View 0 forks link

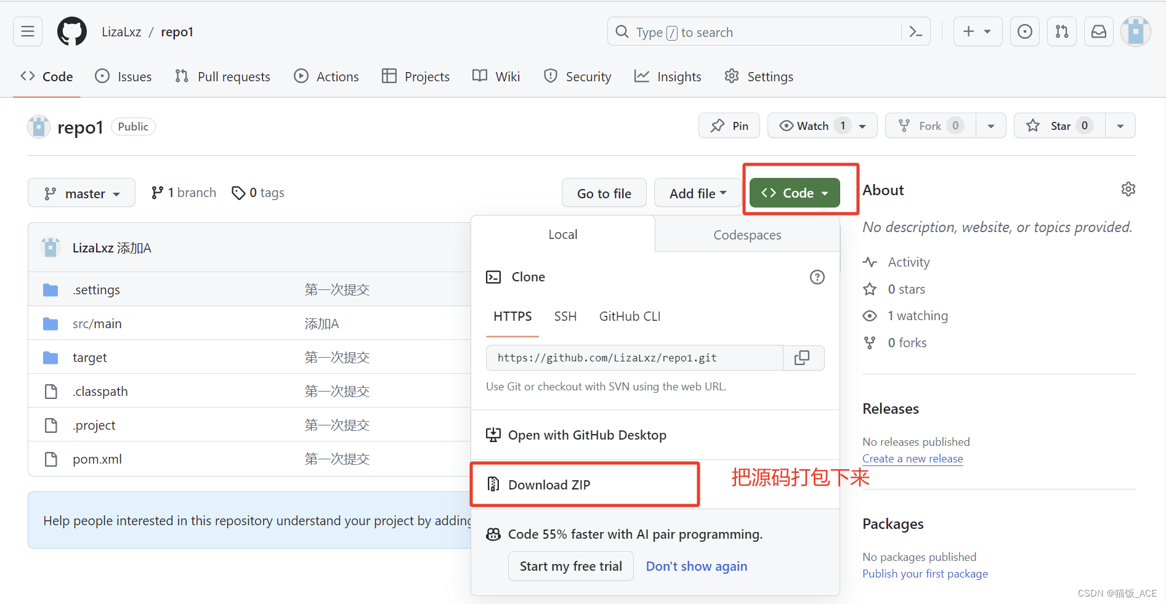tap(895, 343)
